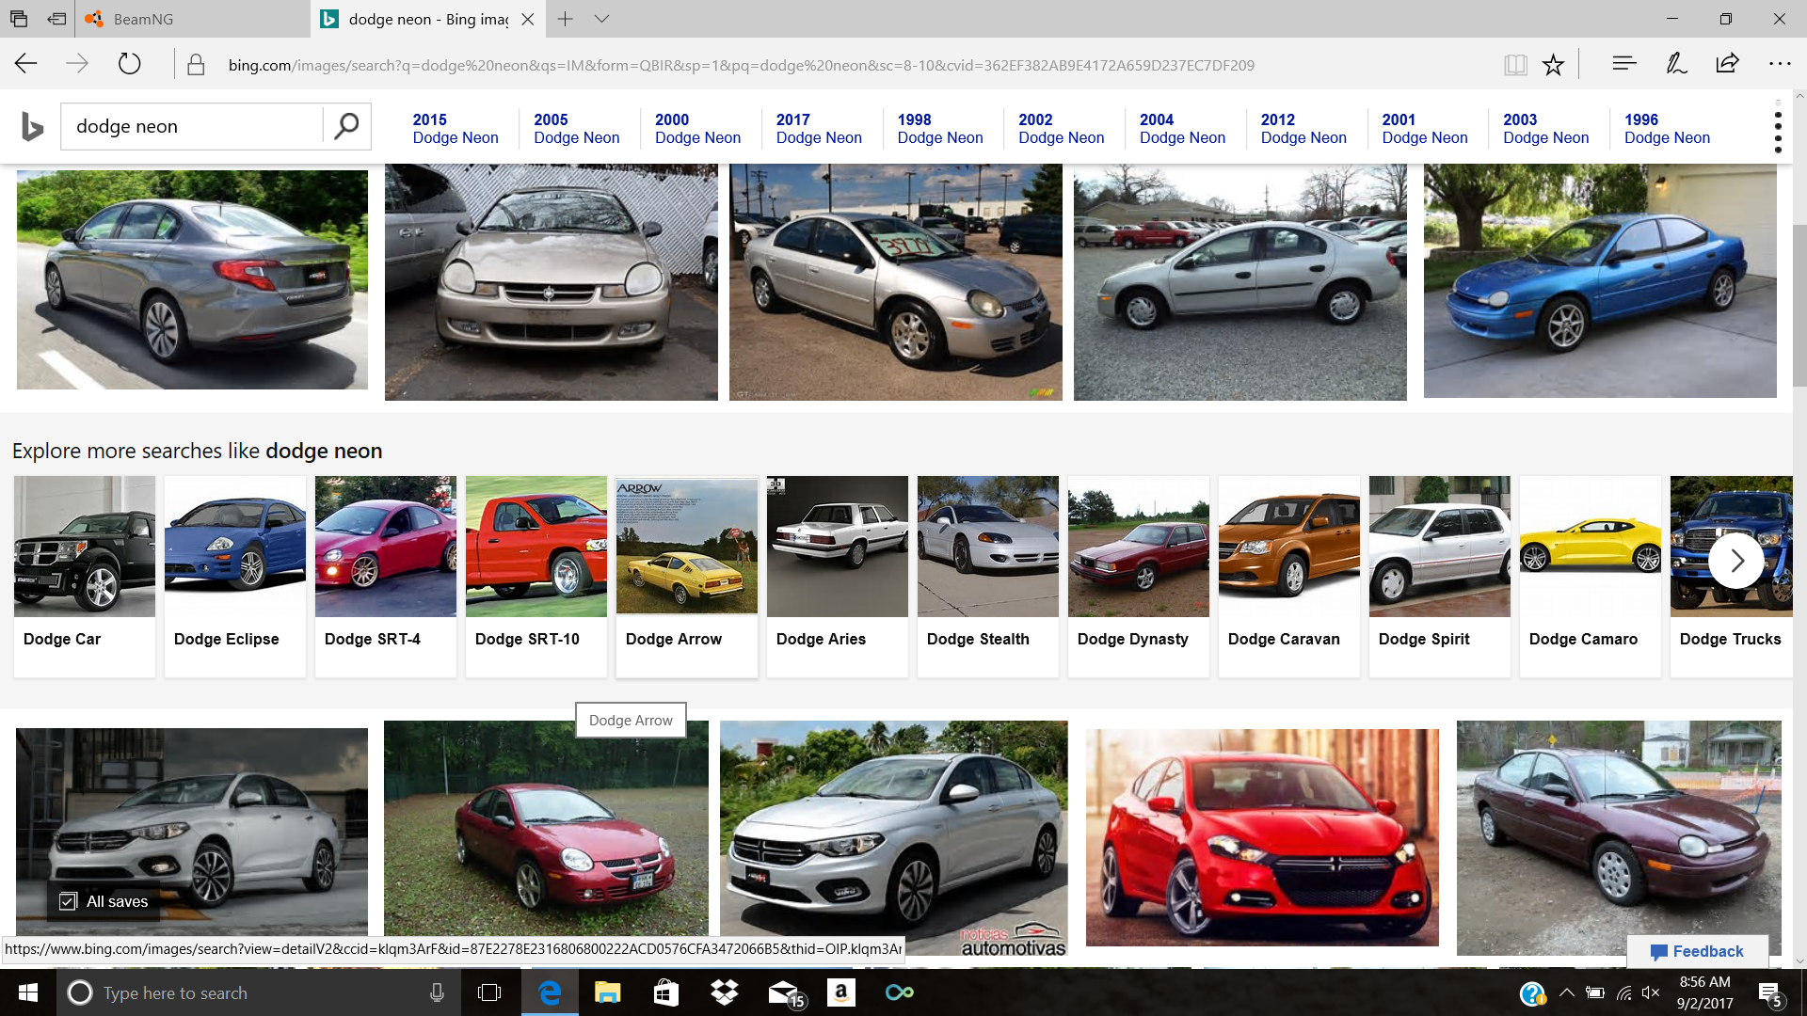Open Dodge Dynasty related search
The width and height of the screenshot is (1807, 1016).
click(1139, 576)
